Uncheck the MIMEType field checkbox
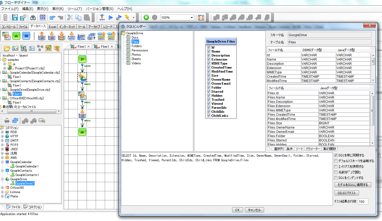 coord(209,63)
